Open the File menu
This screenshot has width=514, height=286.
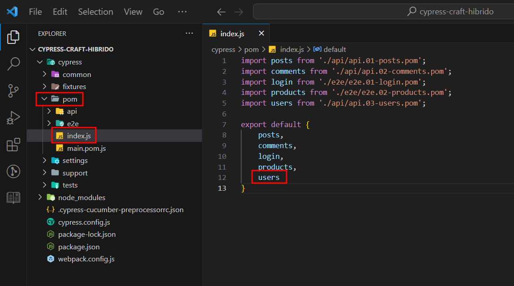coord(35,12)
